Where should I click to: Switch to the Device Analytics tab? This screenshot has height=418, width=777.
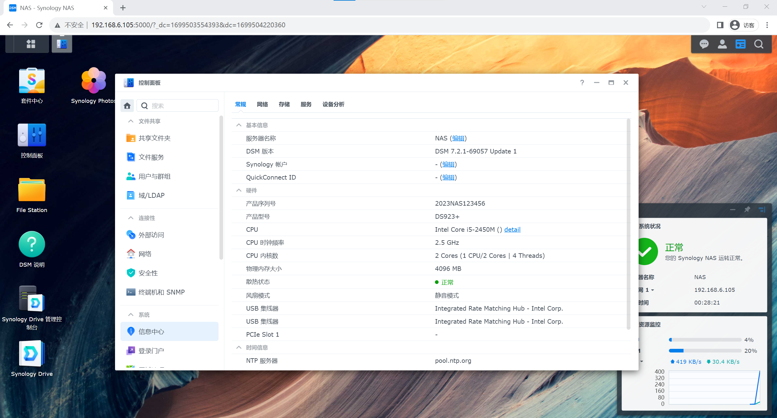pyautogui.click(x=333, y=104)
